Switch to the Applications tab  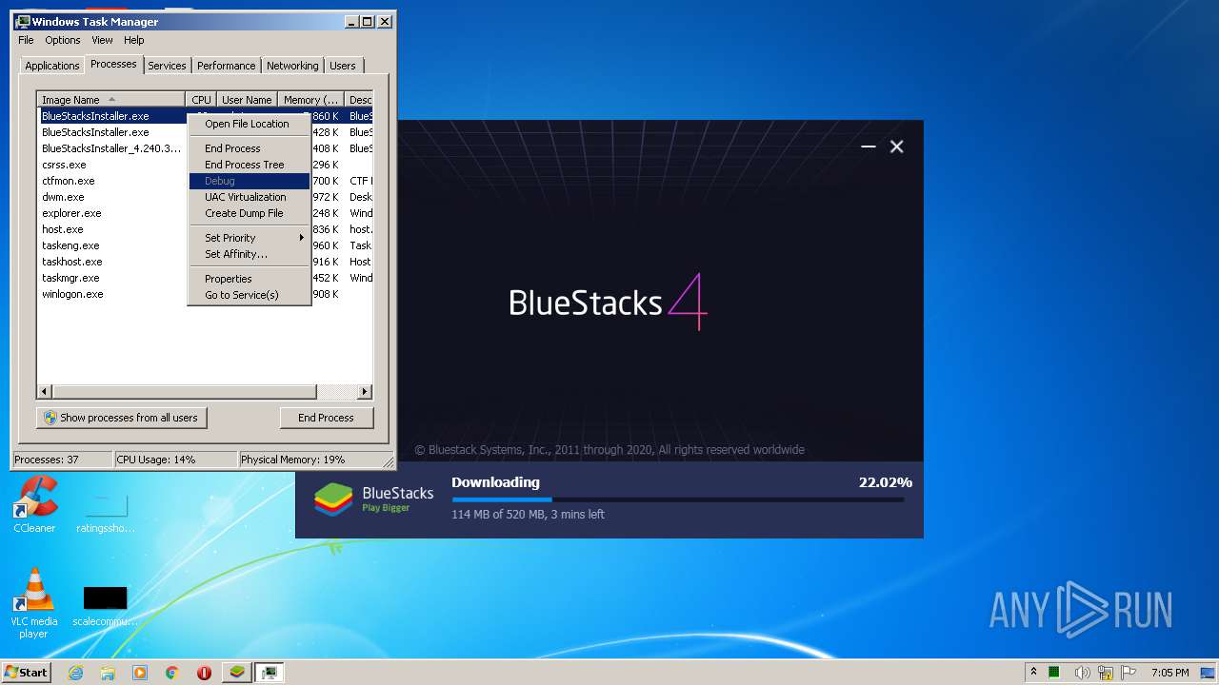point(51,66)
